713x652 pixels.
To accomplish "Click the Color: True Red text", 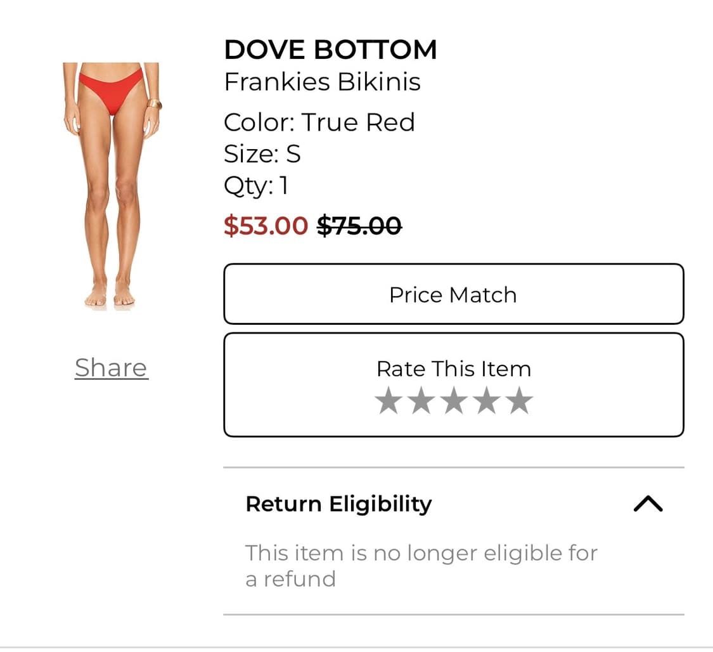I will (319, 122).
